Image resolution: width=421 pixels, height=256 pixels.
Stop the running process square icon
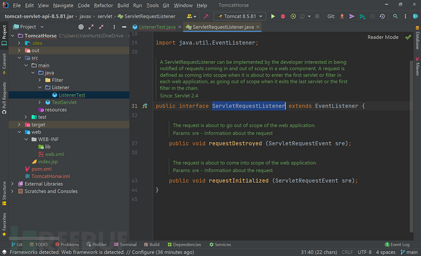pos(317,16)
